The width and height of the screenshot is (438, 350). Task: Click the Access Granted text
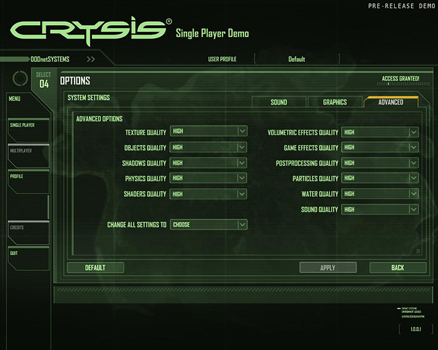400,78
